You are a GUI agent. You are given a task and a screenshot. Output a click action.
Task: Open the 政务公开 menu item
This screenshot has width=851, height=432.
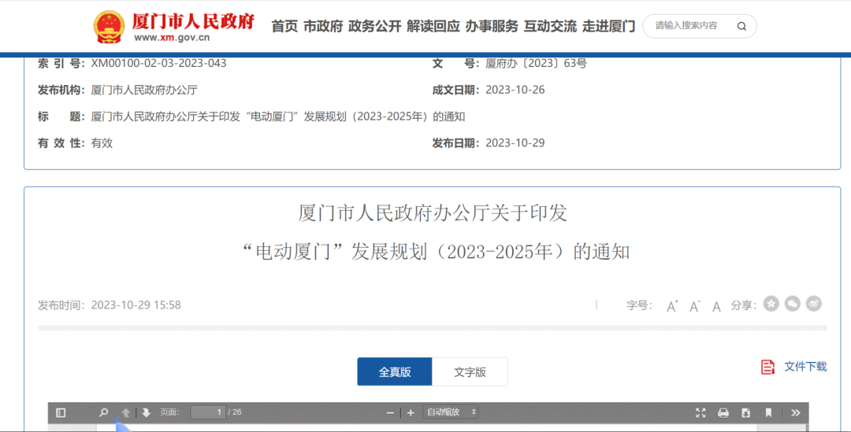click(374, 26)
